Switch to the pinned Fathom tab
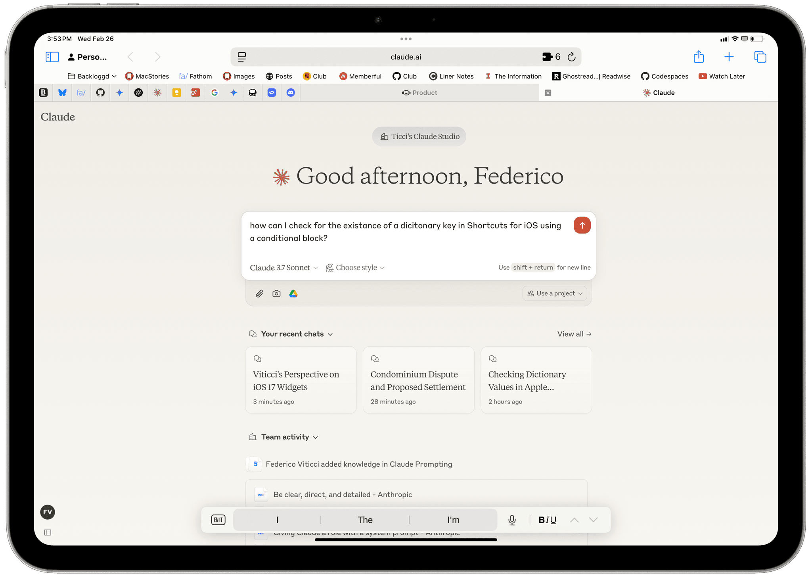 (x=81, y=93)
